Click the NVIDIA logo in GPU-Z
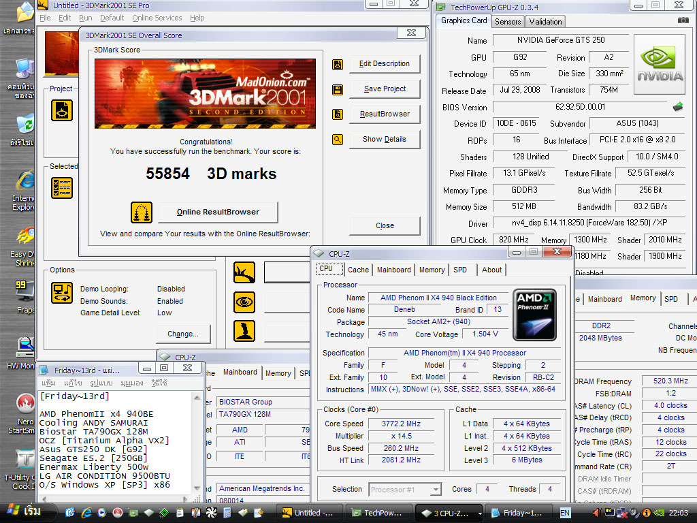The height and width of the screenshot is (523, 697). [660, 65]
